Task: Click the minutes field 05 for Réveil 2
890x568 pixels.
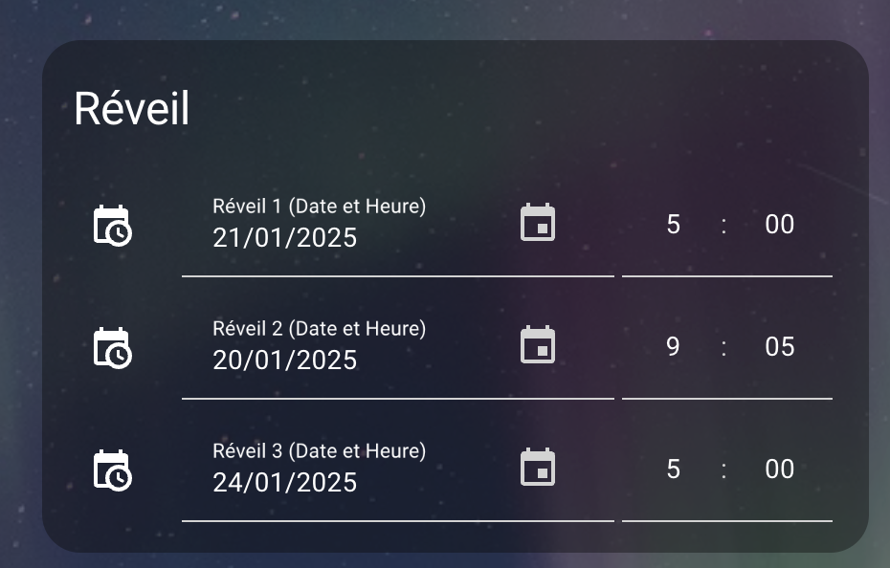Action: point(779,347)
